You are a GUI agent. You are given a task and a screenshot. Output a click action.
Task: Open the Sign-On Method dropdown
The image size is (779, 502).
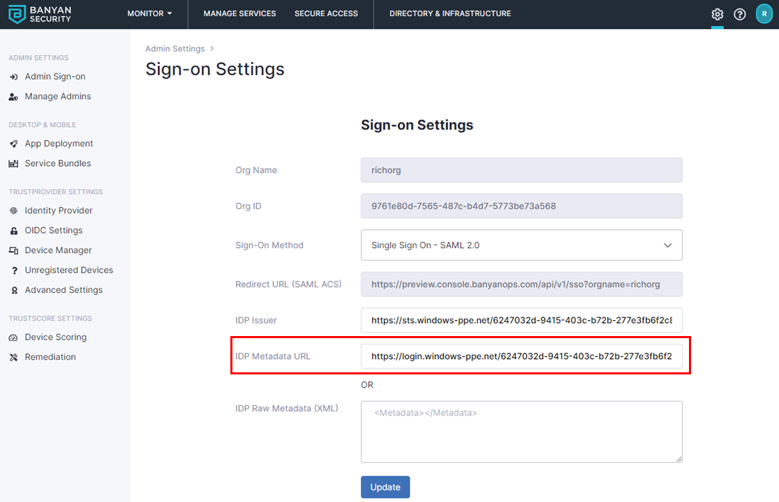point(521,245)
